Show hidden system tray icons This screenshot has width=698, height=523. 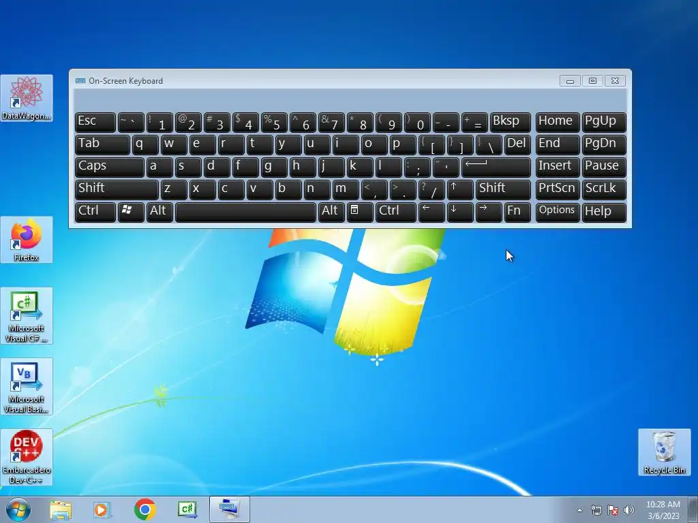(x=579, y=510)
